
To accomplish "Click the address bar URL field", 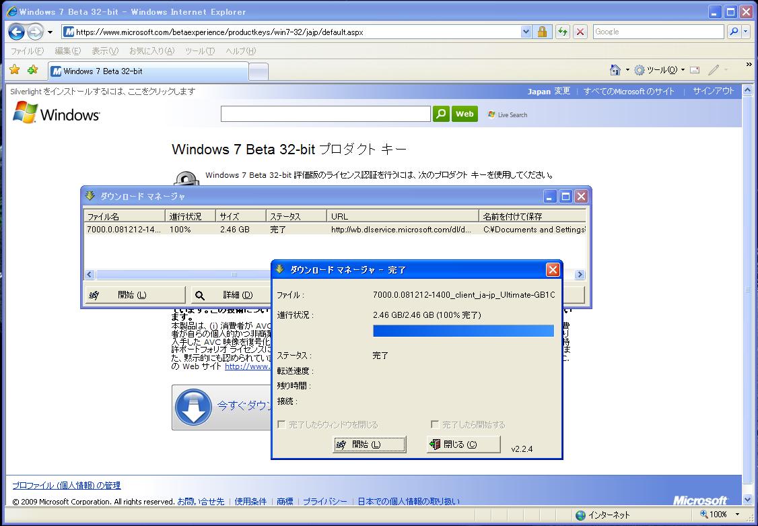I will [x=291, y=32].
